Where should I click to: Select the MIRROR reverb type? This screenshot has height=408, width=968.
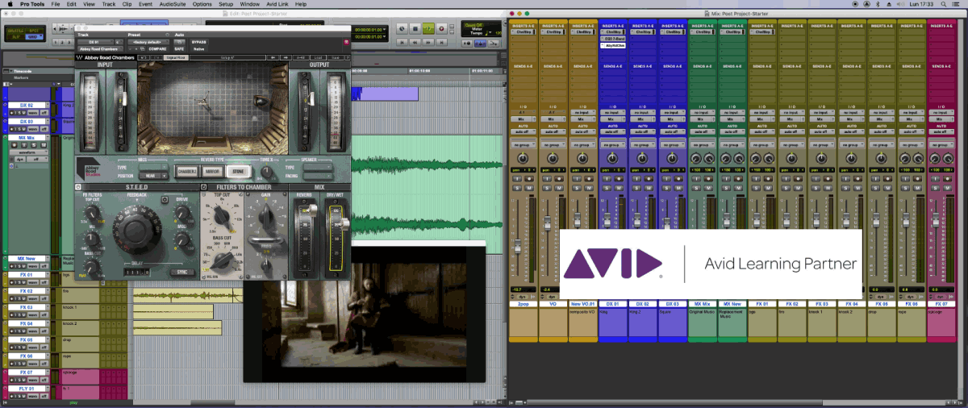click(x=212, y=171)
